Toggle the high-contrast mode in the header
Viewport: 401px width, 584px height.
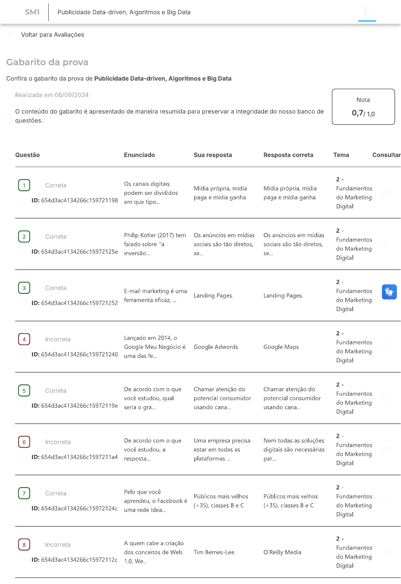[x=367, y=12]
